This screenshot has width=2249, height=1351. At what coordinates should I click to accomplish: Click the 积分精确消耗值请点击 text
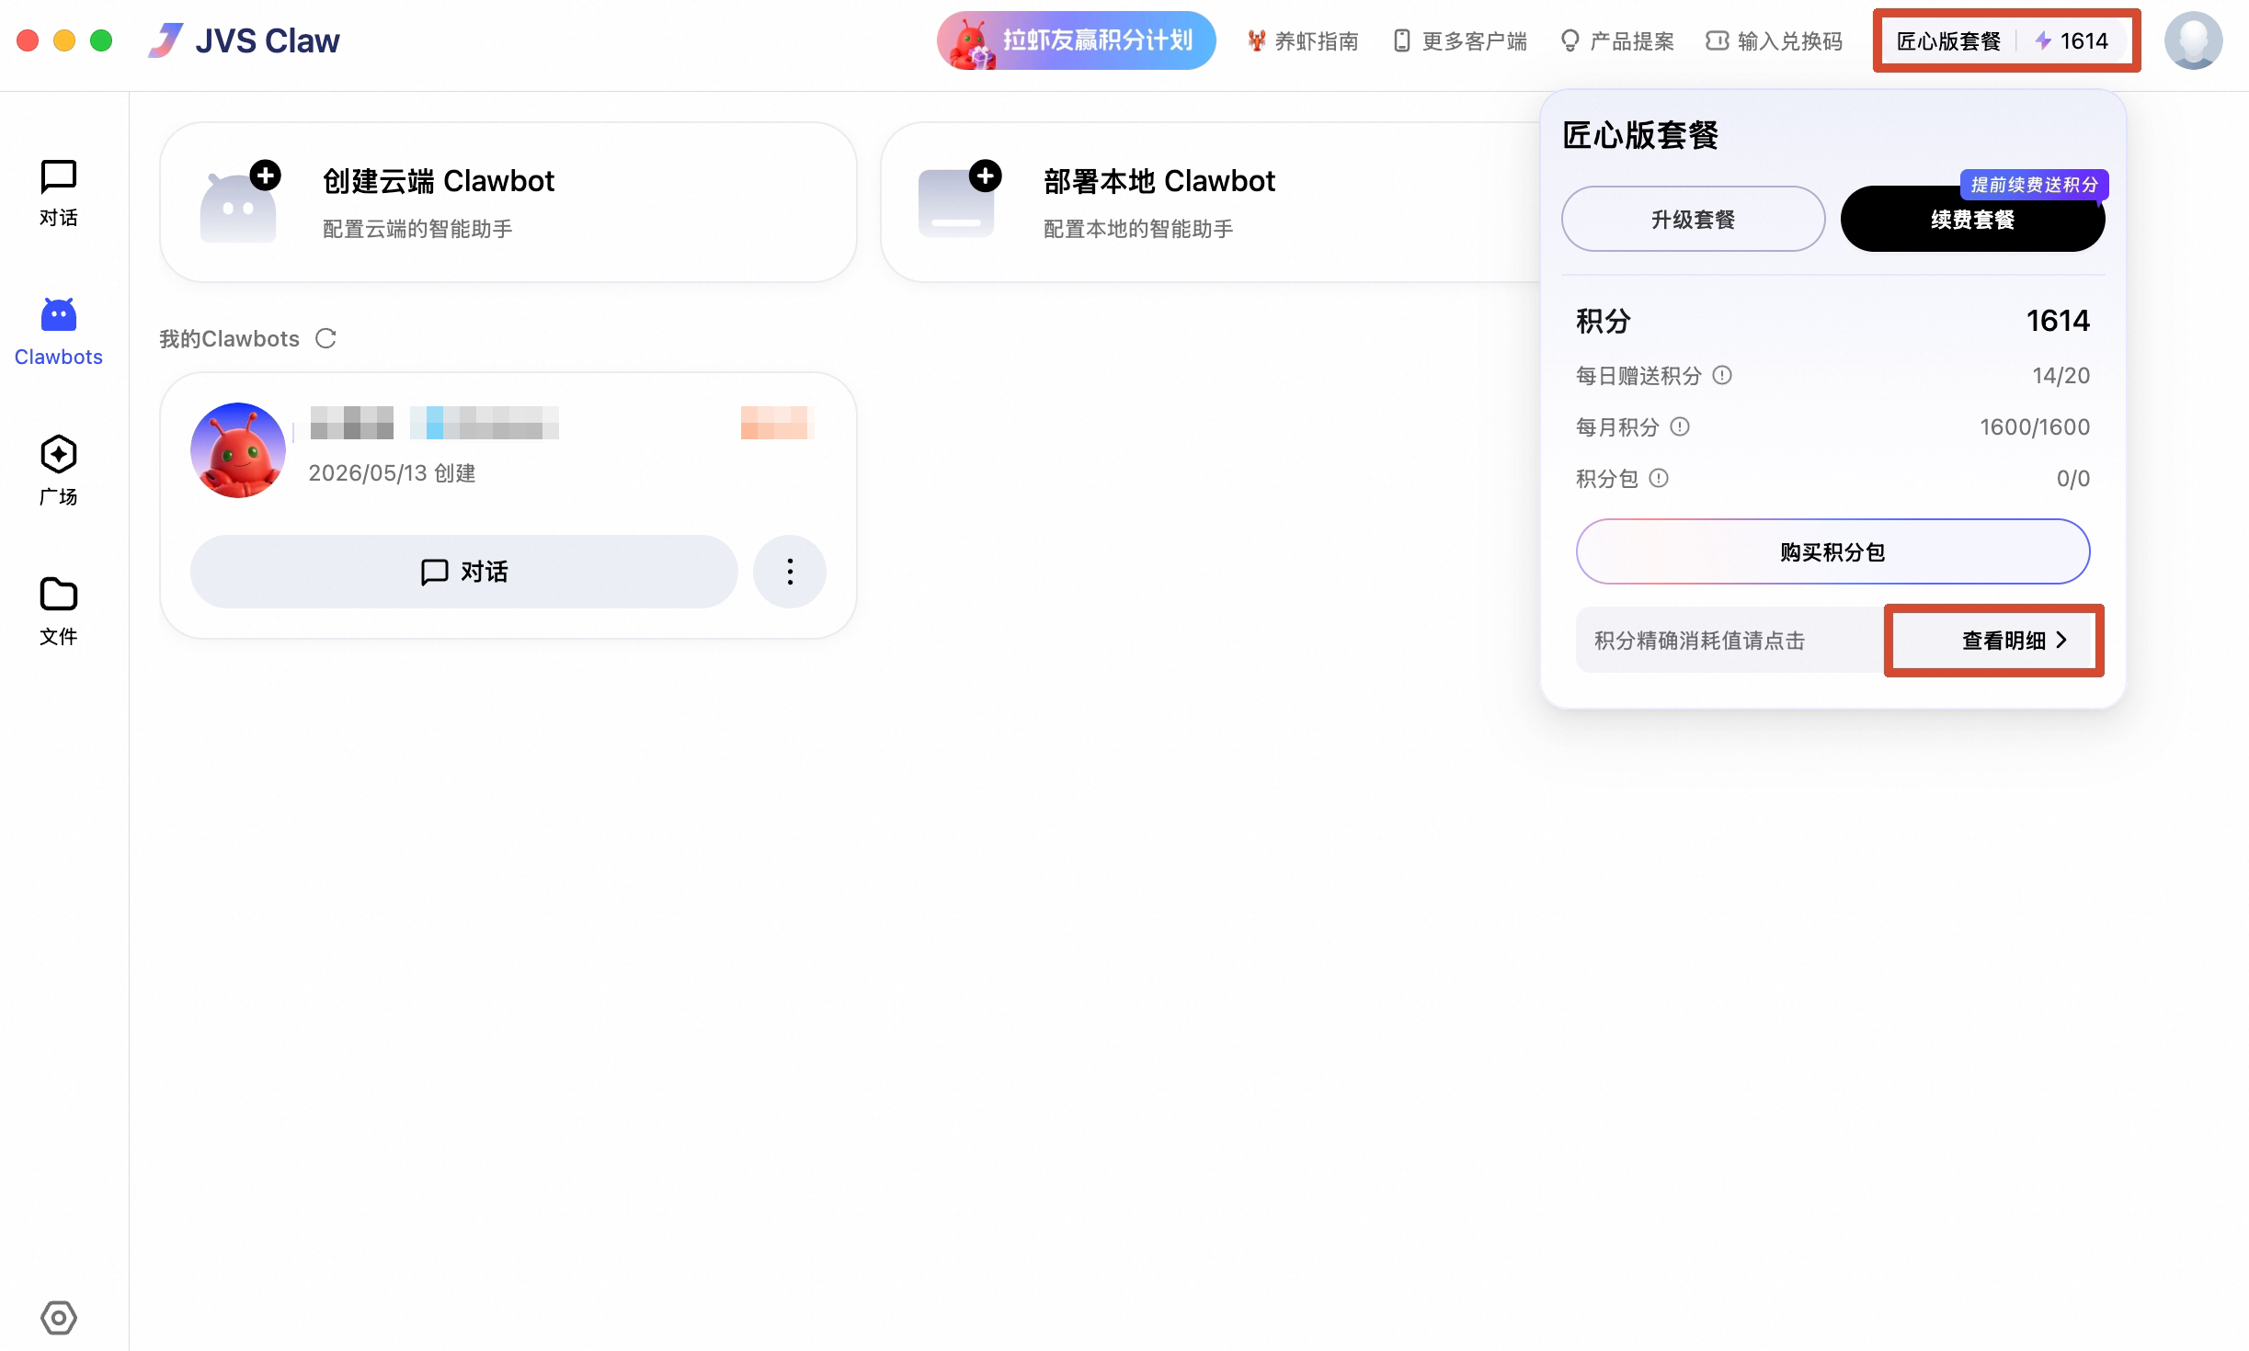pos(1699,640)
